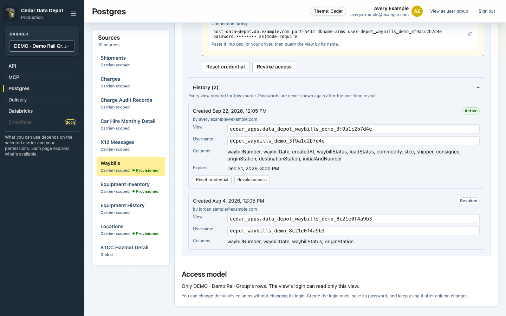Click the large Revoke access button below the connection string

pos(274,67)
